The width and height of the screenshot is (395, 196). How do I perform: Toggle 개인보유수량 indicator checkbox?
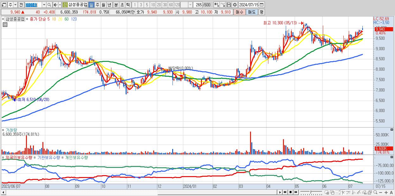63,157
